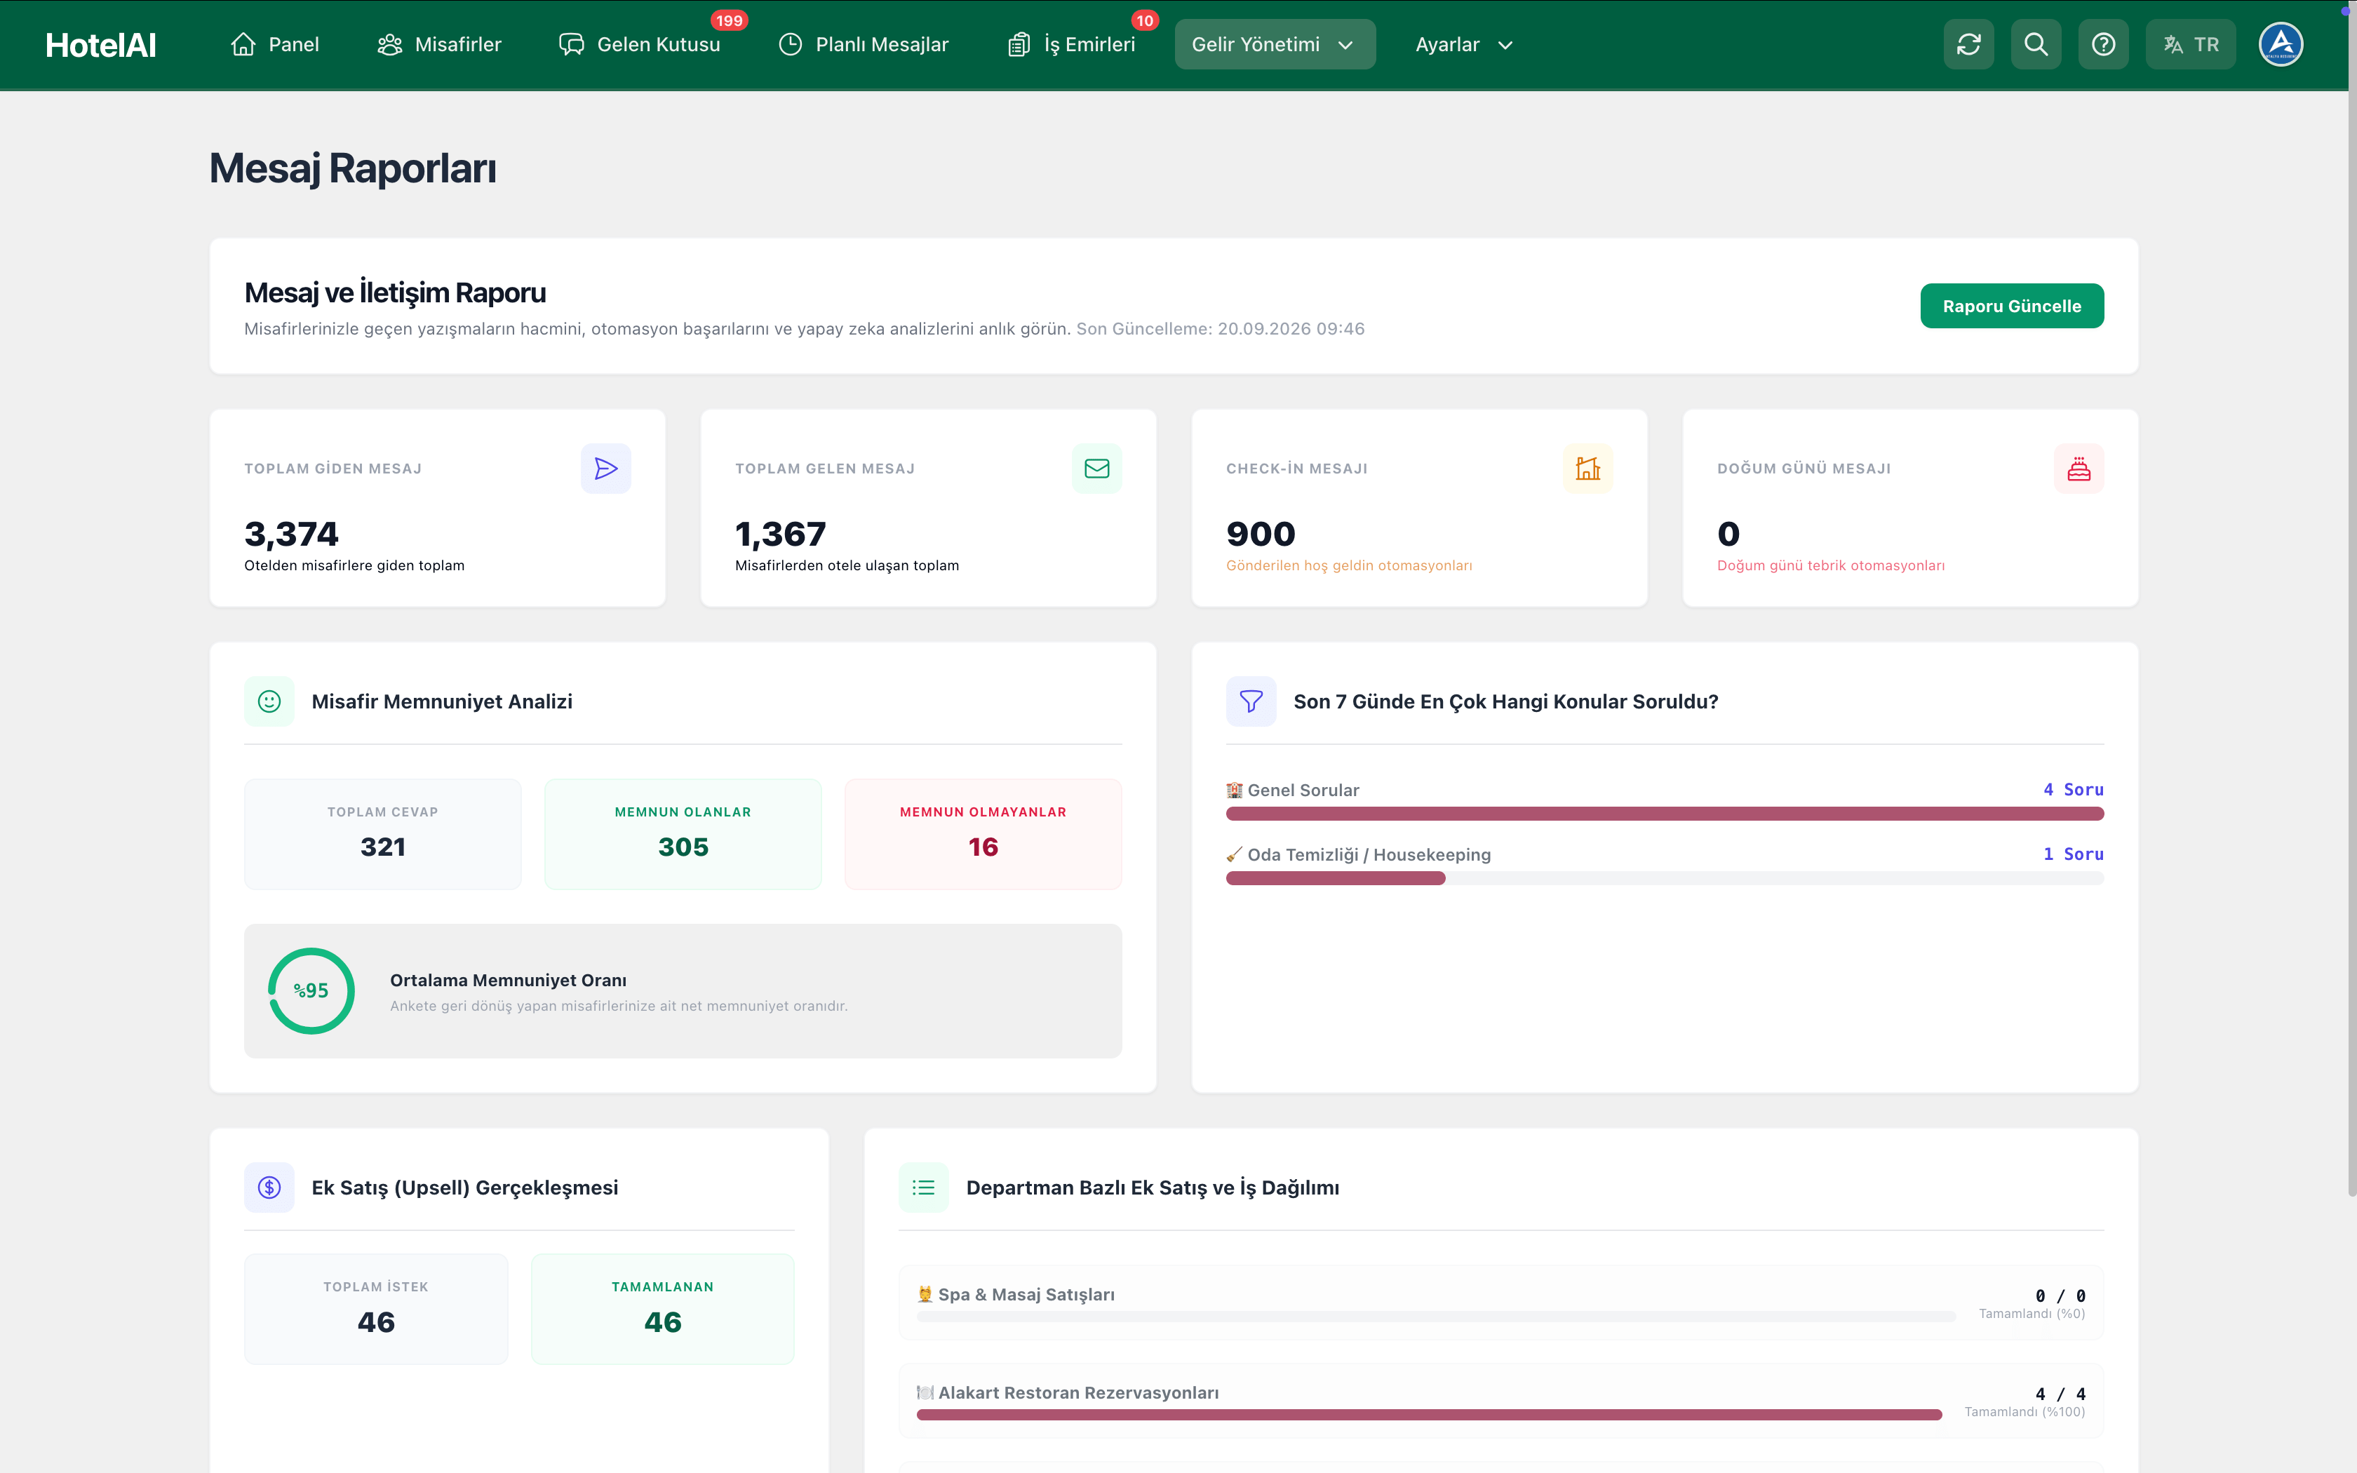Click 'Ortalama Memnuniyet Oranı' heading
2357x1473 pixels.
tap(509, 980)
